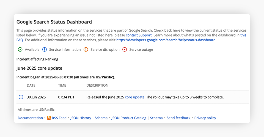Click the red Service outage icon
Image resolution: width=264 pixels, height=137 pixels.
[125, 50]
